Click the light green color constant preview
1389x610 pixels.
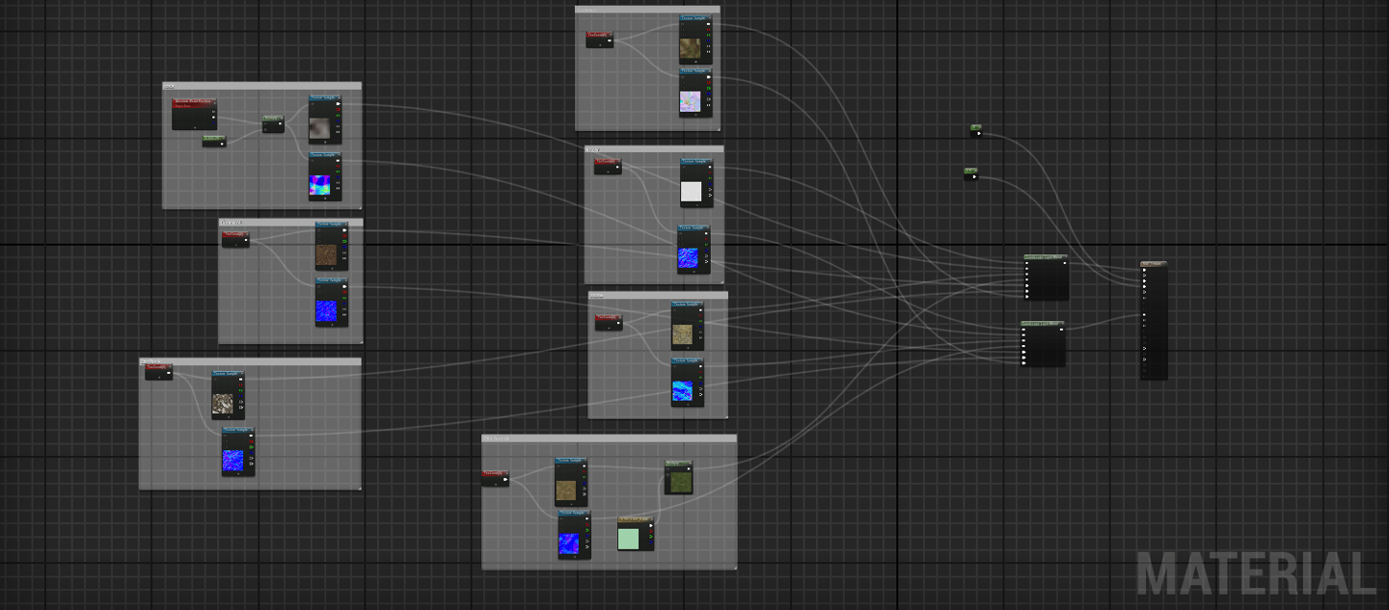click(629, 539)
